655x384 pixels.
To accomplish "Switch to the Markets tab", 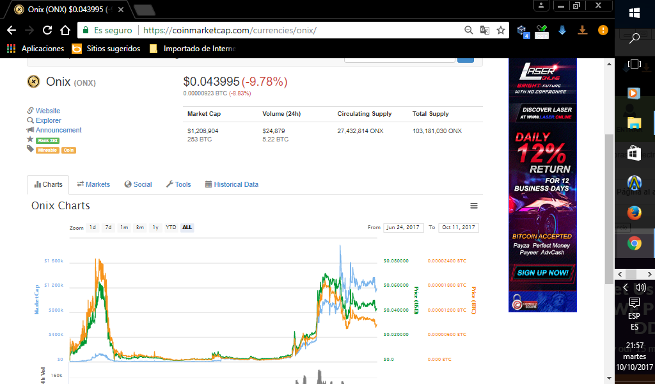I will coord(93,184).
